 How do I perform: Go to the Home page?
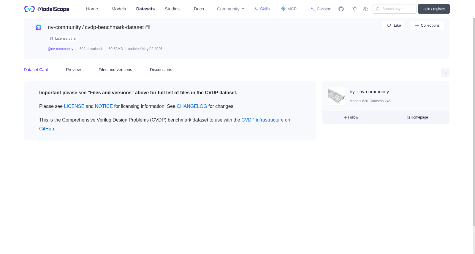coord(92,9)
